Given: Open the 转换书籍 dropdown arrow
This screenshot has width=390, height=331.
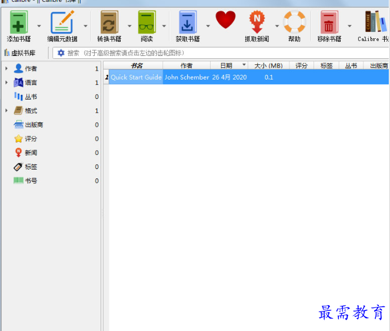Looking at the screenshot, I should click(x=129, y=26).
